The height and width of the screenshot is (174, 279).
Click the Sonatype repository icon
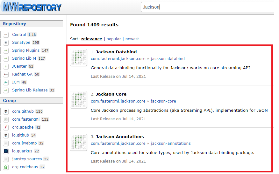pyautogui.click(x=6, y=43)
